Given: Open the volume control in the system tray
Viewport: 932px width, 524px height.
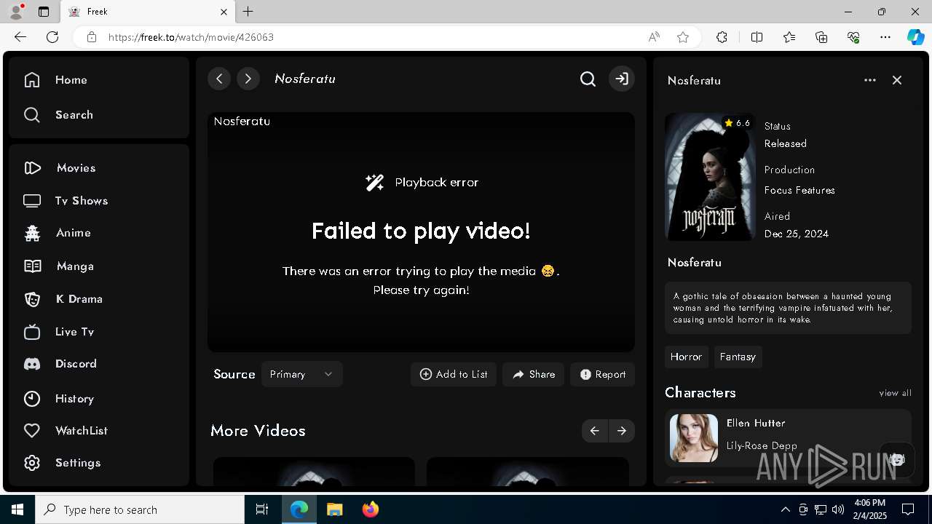Looking at the screenshot, I should (837, 509).
